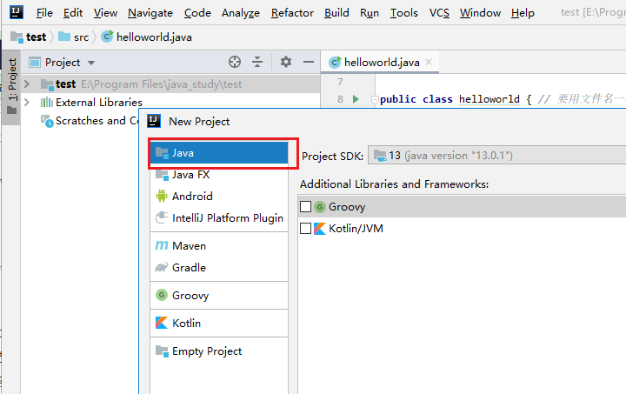
Task: Enable the Kotlin/JVM framework checkbox
Action: 305,229
